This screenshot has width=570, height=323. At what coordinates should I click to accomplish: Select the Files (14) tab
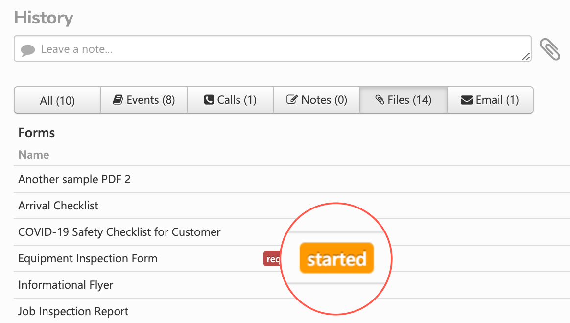[x=404, y=100]
